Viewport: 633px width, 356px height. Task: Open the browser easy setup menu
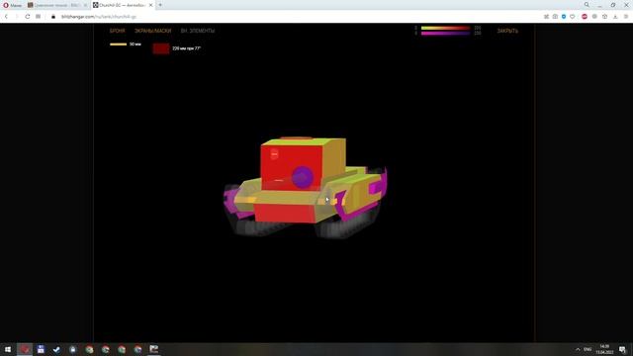(626, 17)
